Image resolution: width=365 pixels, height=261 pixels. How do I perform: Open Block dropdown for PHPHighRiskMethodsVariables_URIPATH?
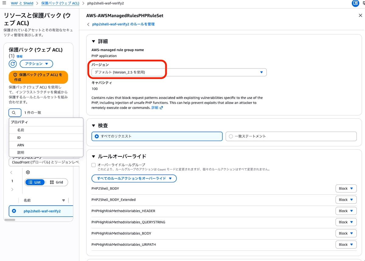click(x=346, y=245)
